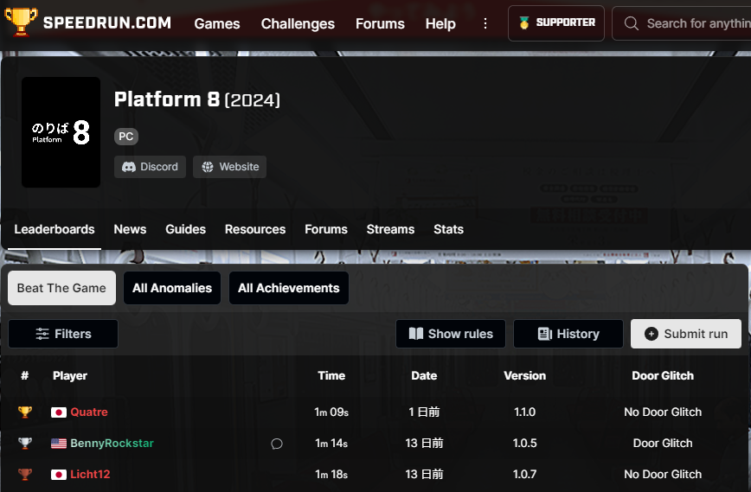This screenshot has width=751, height=492.
Task: Switch to the Stats tab
Action: (x=448, y=229)
